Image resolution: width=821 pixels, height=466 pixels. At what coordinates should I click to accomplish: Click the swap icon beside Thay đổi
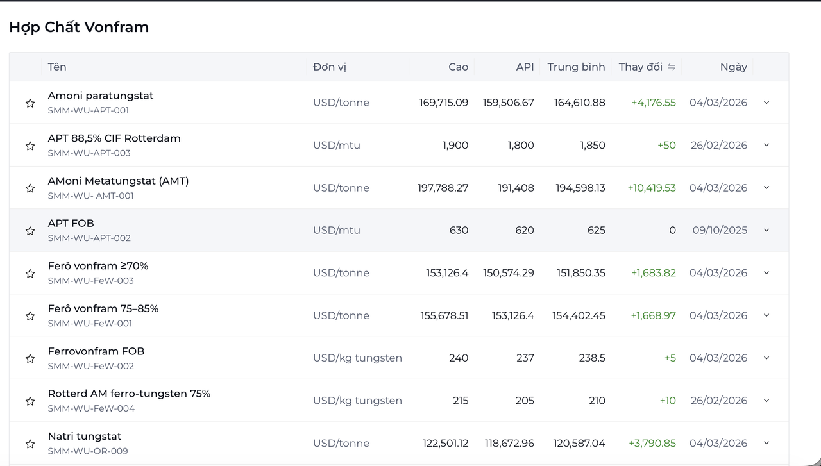[672, 67]
